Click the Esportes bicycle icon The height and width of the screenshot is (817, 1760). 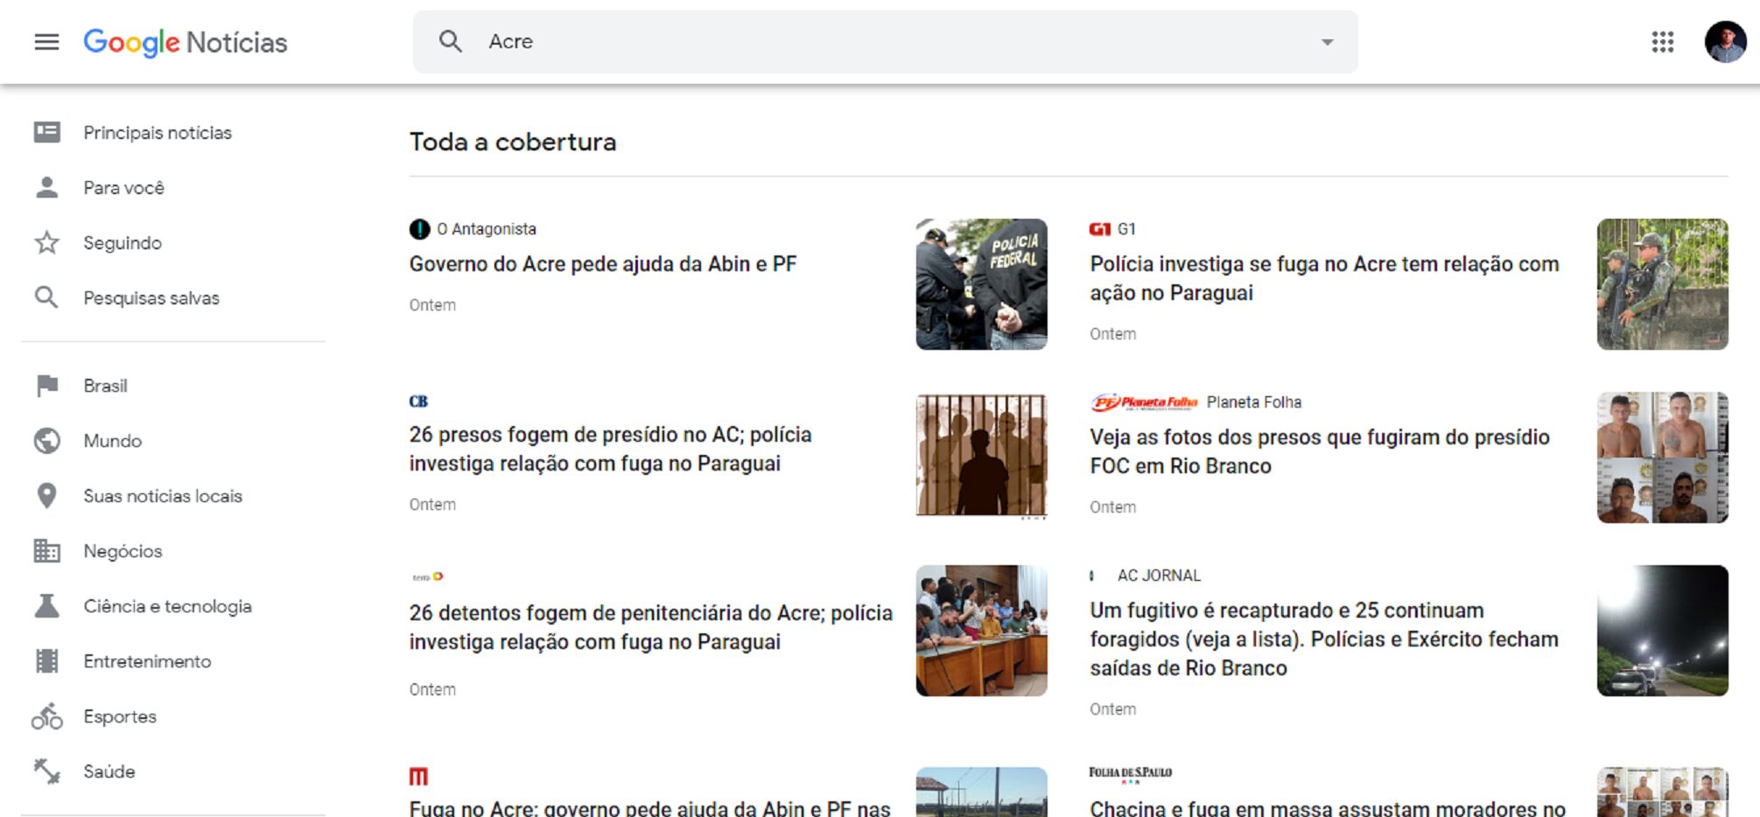pos(47,716)
